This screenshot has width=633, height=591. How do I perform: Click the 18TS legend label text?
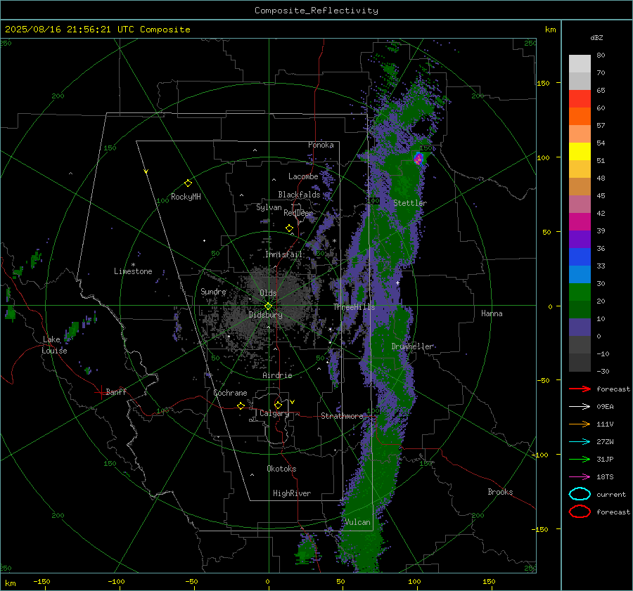point(605,477)
